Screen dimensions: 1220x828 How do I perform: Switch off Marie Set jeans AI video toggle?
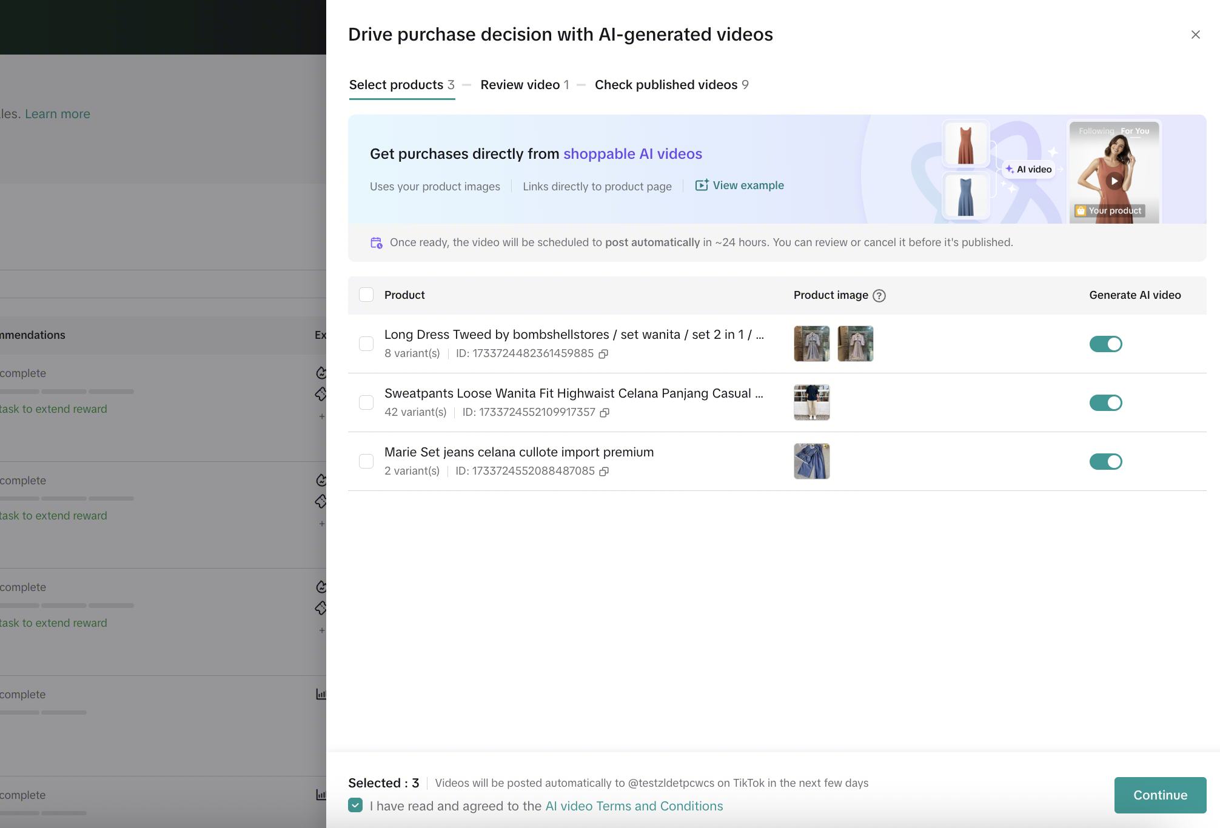(x=1105, y=462)
